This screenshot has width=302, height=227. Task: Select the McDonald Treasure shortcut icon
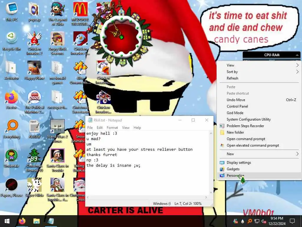pyautogui.click(x=80, y=14)
